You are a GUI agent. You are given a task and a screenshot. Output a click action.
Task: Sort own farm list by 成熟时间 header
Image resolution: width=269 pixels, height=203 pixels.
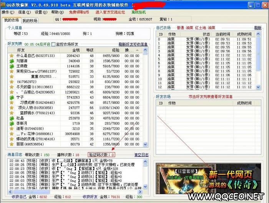tap(244, 34)
